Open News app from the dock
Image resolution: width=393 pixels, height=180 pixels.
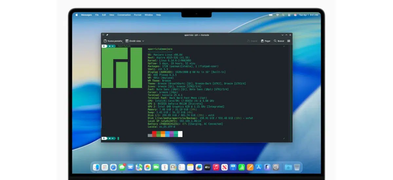point(224,167)
